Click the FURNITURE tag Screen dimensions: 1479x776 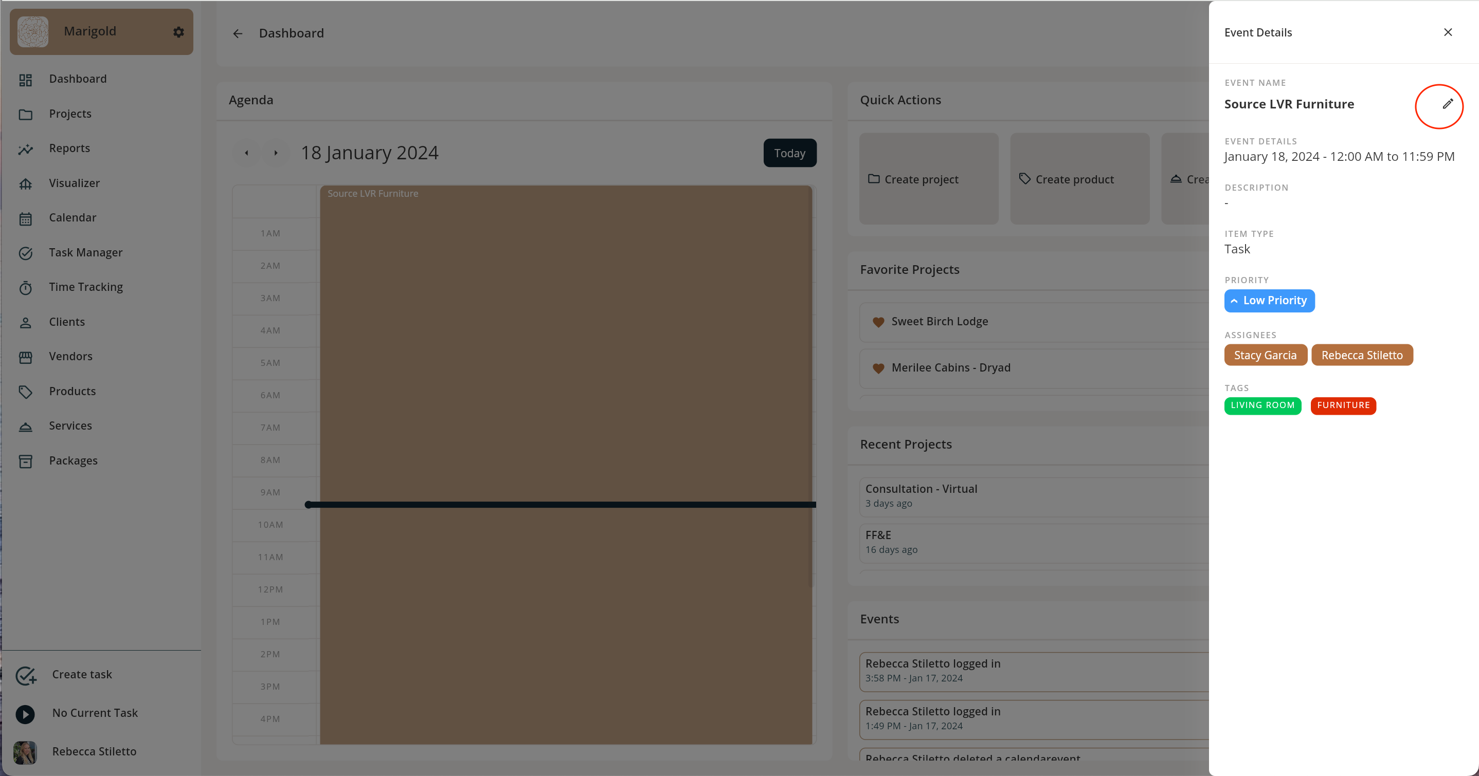pyautogui.click(x=1343, y=405)
